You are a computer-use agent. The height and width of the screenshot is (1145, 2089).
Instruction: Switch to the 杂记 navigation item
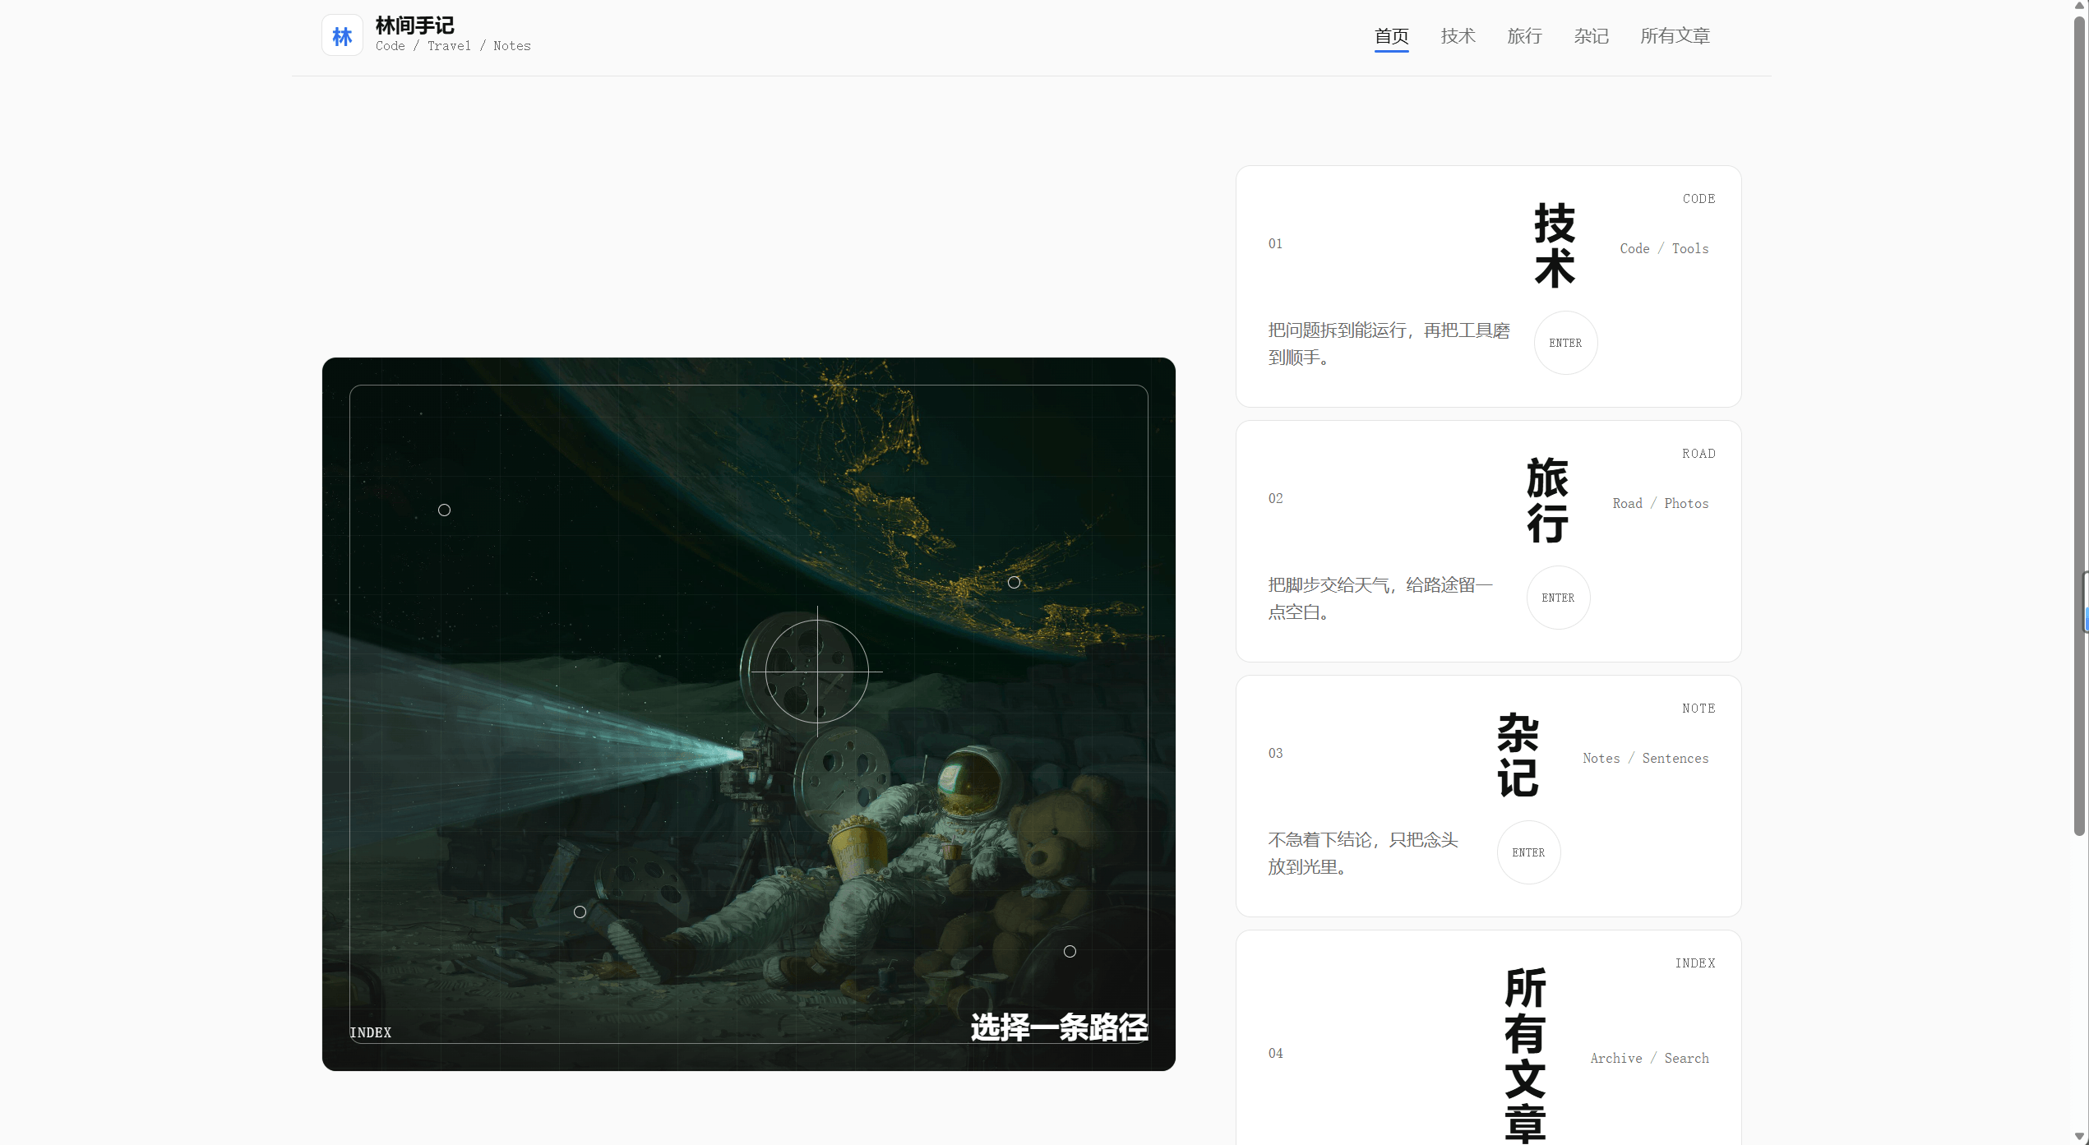coord(1591,36)
